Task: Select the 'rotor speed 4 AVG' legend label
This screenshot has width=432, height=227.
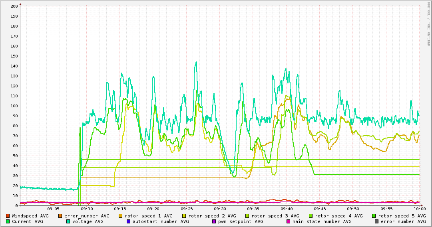Action: (339, 216)
